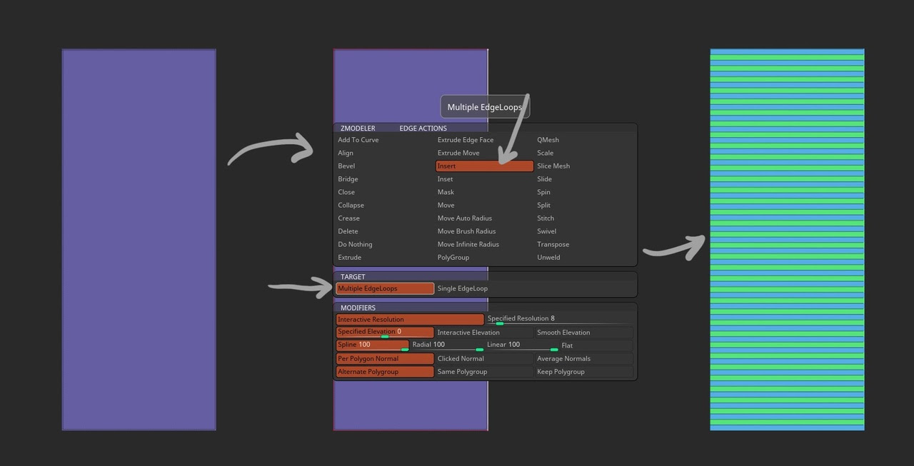Select the Bevel edge action
This screenshot has width=914, height=466.
(x=346, y=166)
